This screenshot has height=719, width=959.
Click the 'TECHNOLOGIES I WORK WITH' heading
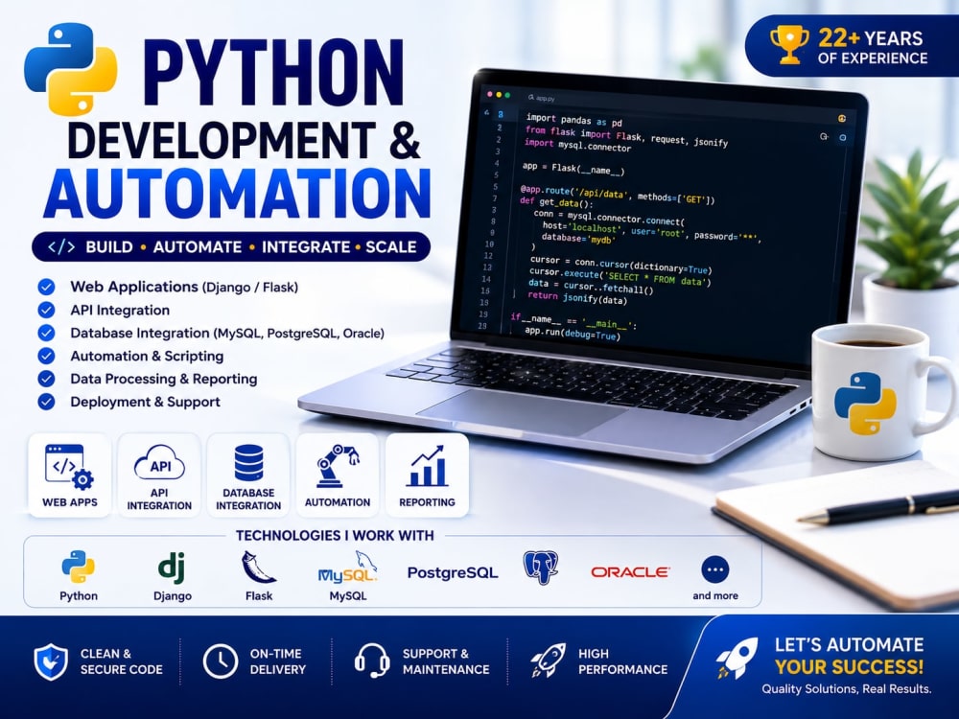pos(335,536)
